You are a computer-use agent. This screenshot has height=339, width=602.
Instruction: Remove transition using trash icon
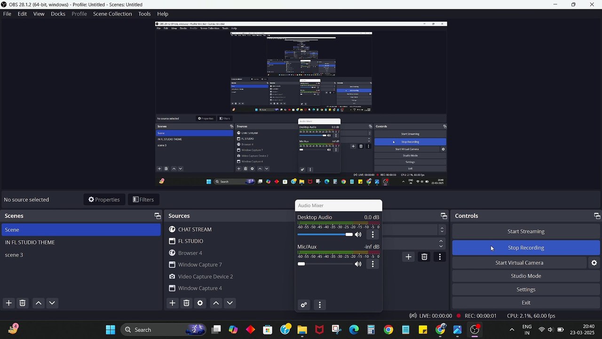[424, 257]
